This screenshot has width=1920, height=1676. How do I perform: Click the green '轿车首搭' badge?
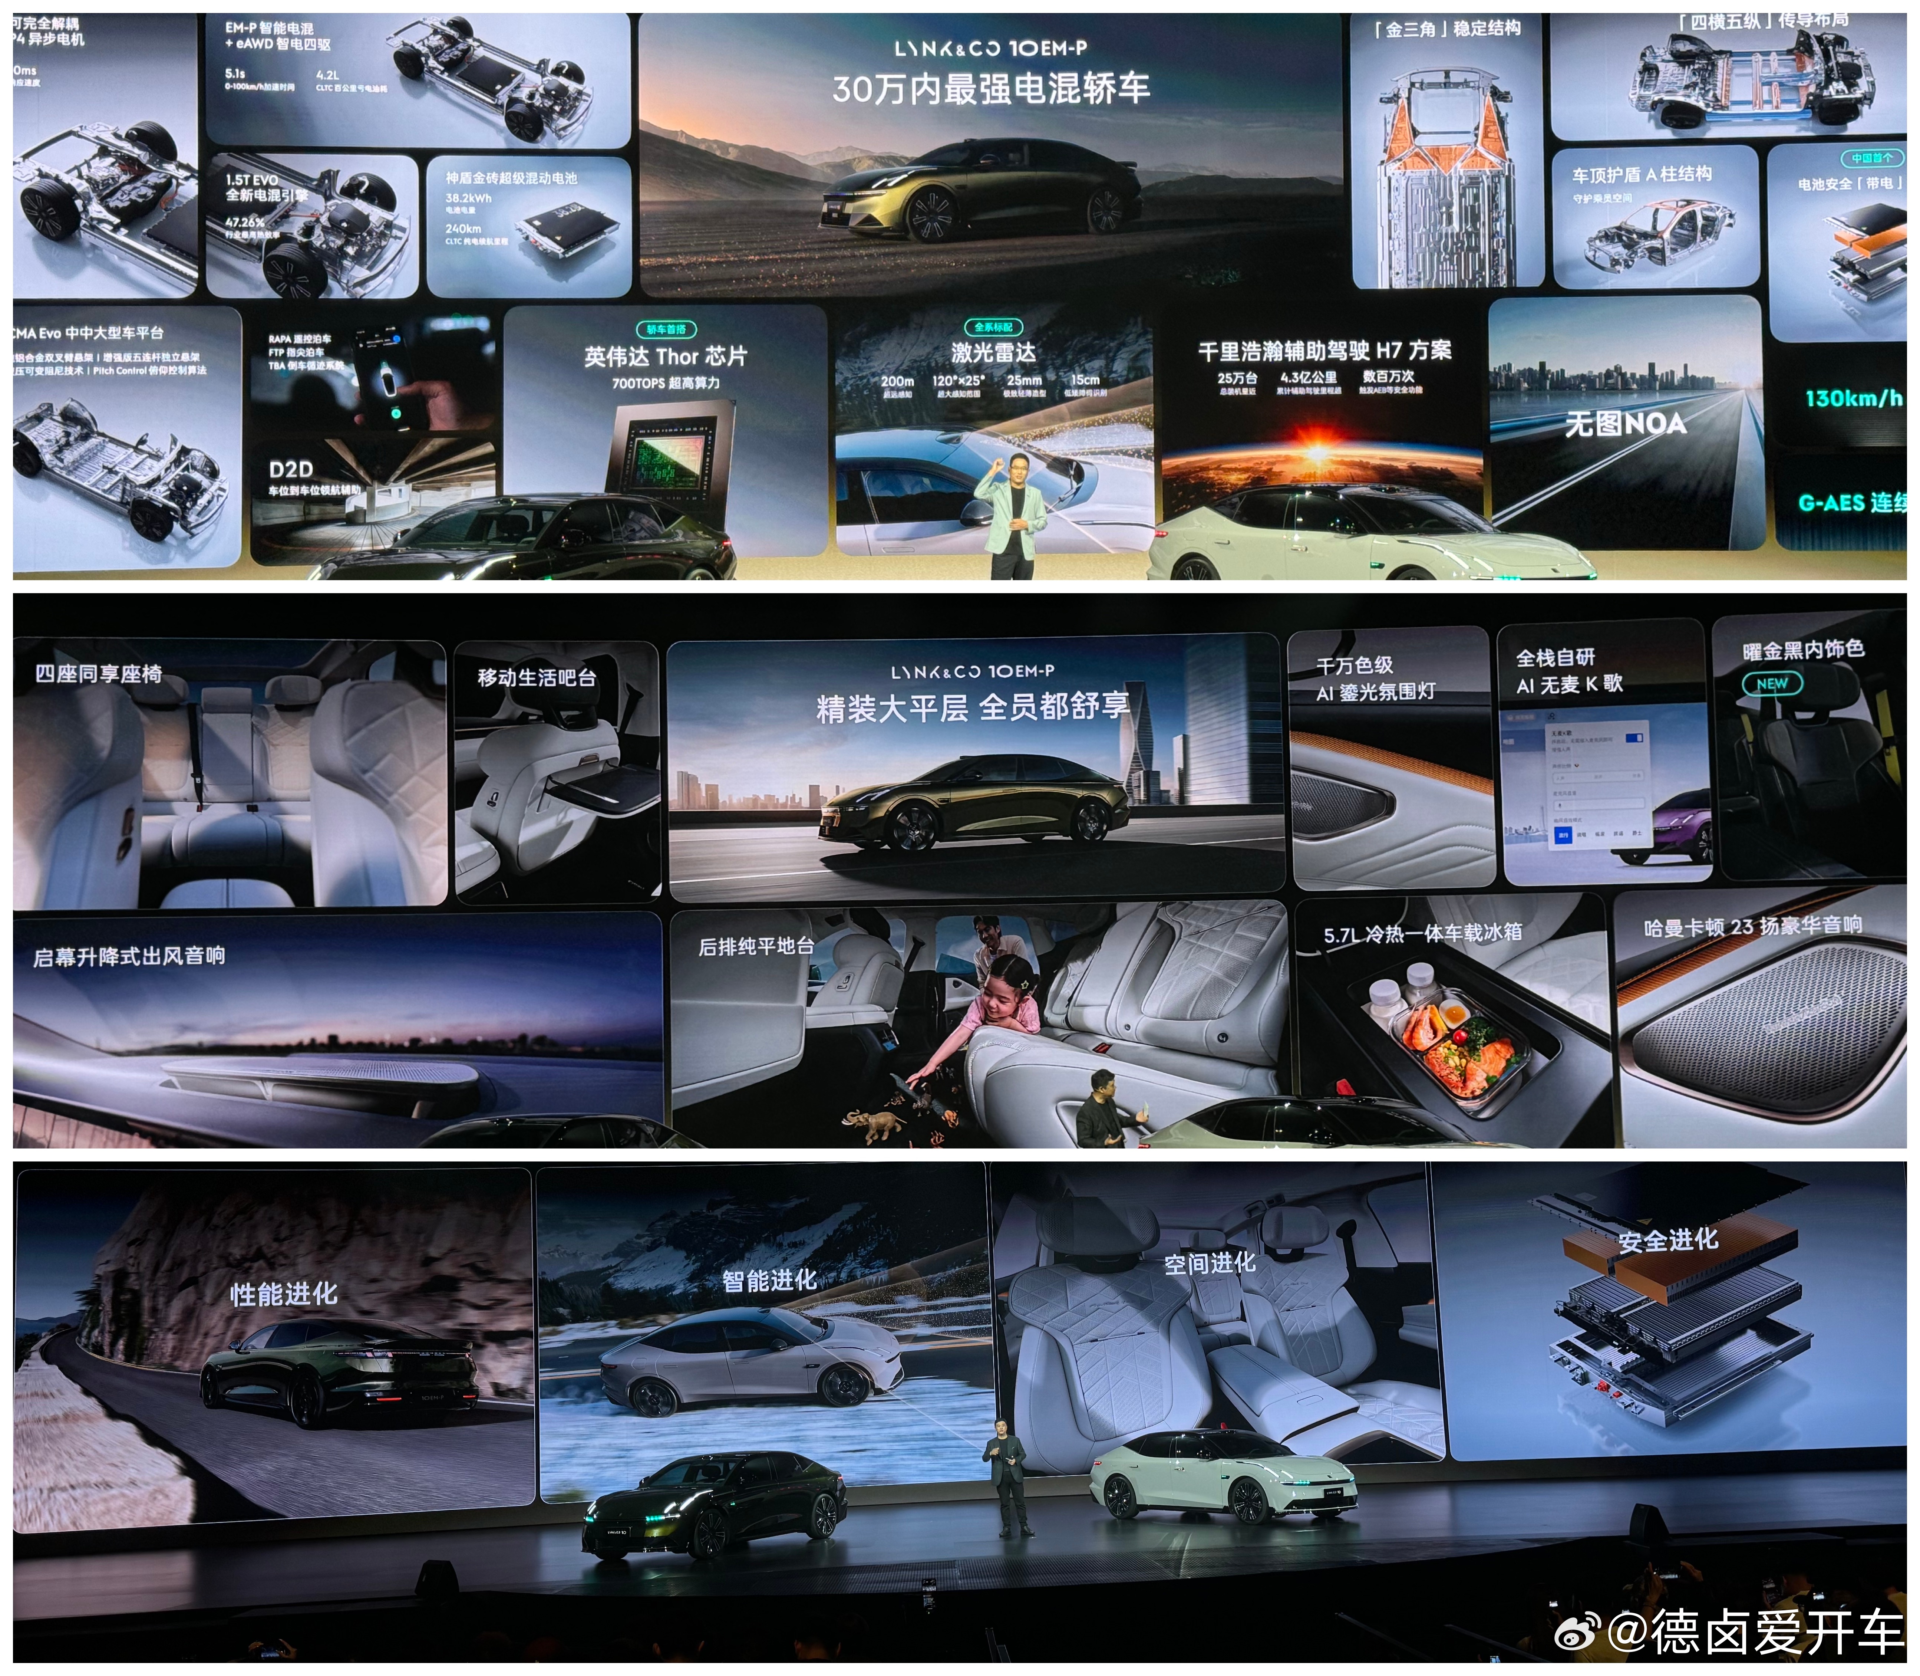(x=666, y=329)
